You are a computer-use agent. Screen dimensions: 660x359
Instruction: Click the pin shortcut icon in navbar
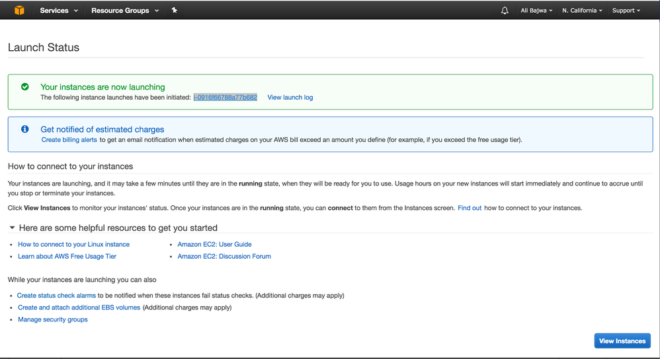pyautogui.click(x=175, y=11)
